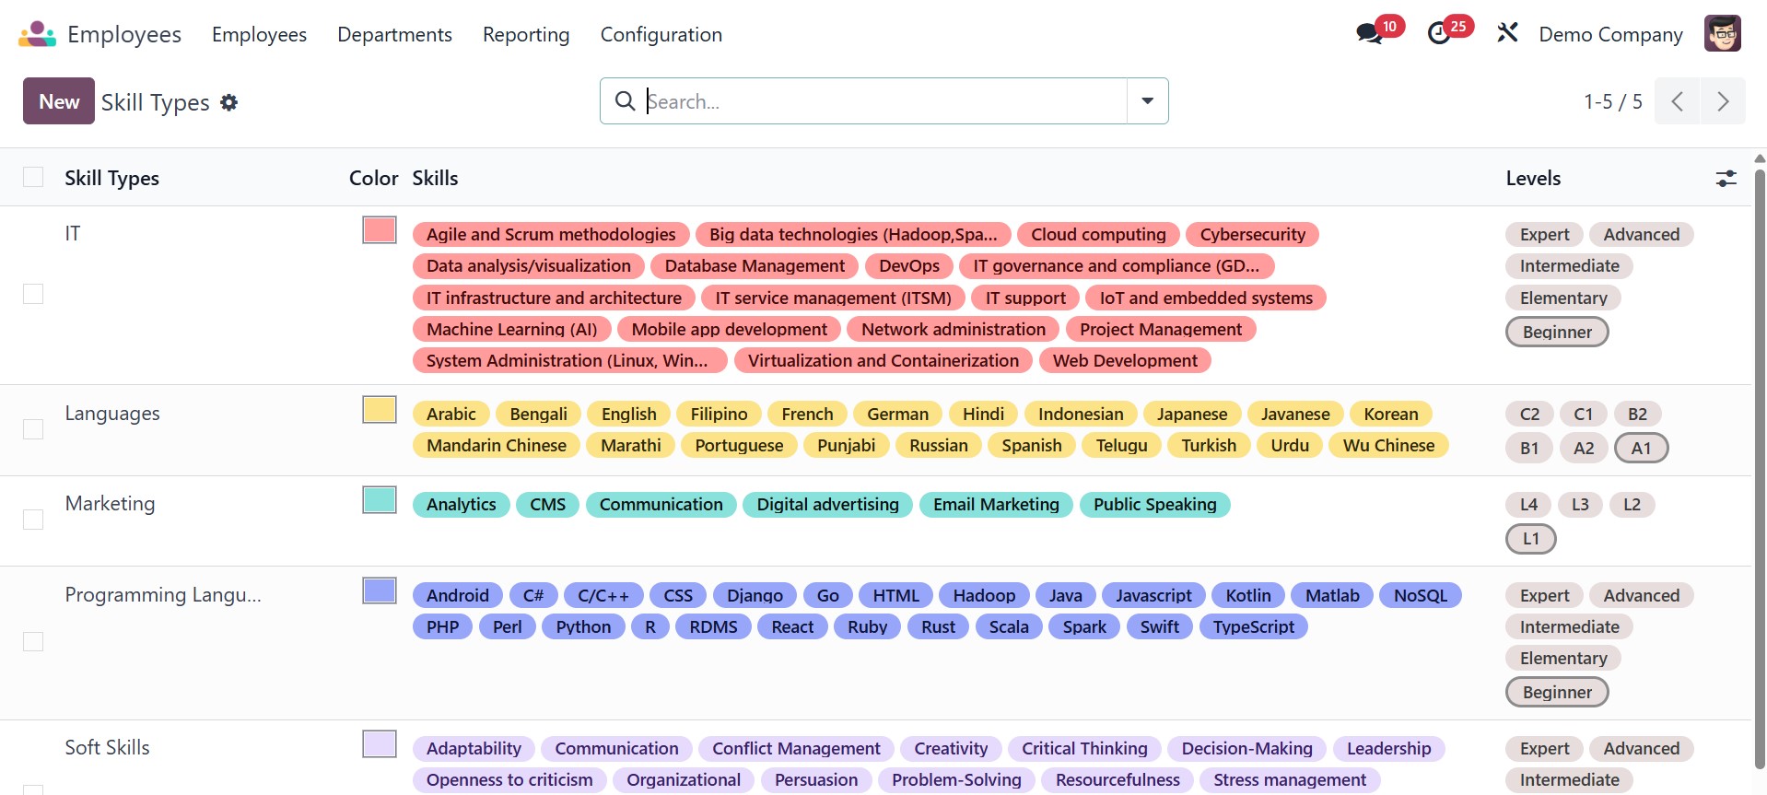The width and height of the screenshot is (1767, 795).
Task: Toggle the select-all header checkbox
Action: (x=33, y=177)
